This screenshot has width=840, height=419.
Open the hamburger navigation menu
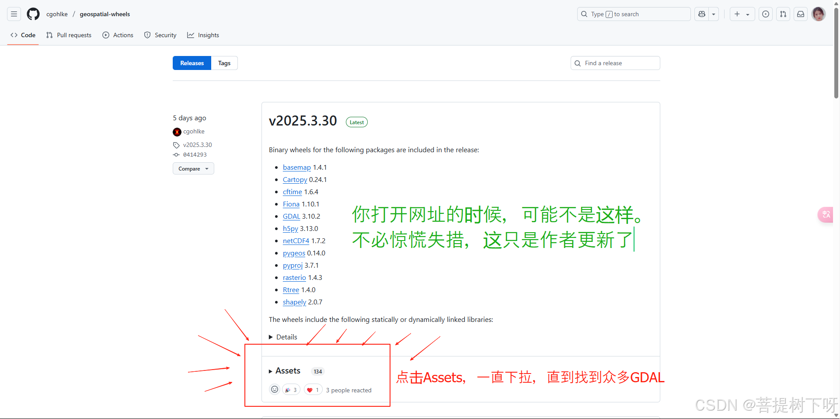pyautogui.click(x=14, y=14)
